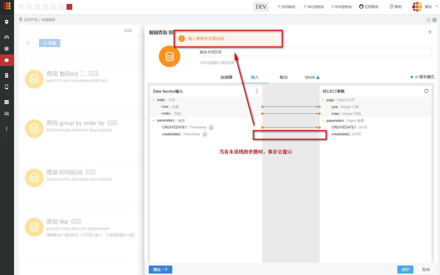Switch to the 连接器 tab

pyautogui.click(x=226, y=77)
